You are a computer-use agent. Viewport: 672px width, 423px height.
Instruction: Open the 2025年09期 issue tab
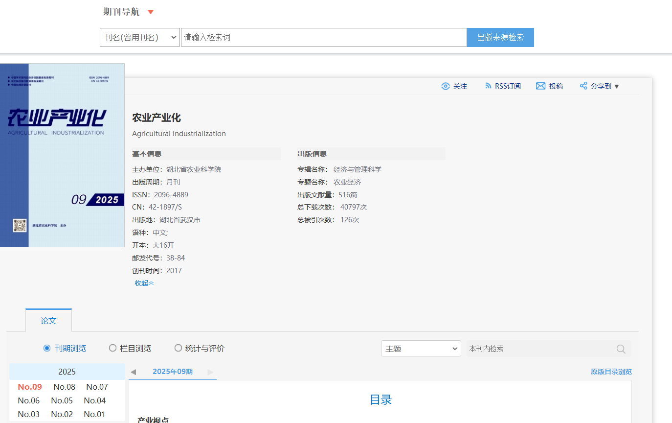coord(172,372)
